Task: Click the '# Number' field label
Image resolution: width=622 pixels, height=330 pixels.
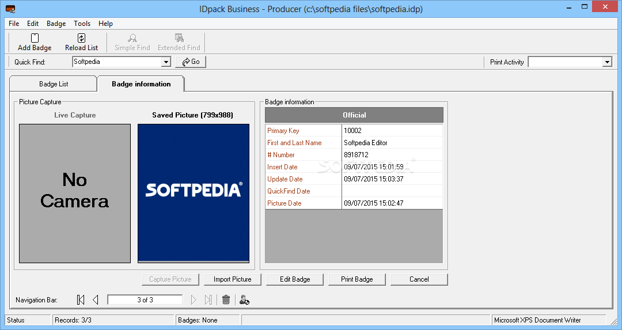Action: (281, 155)
